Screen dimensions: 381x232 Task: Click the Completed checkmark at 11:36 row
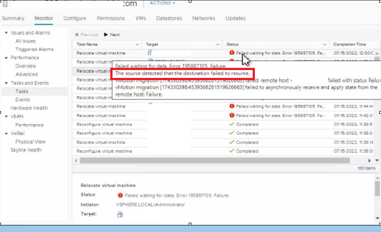click(x=232, y=151)
